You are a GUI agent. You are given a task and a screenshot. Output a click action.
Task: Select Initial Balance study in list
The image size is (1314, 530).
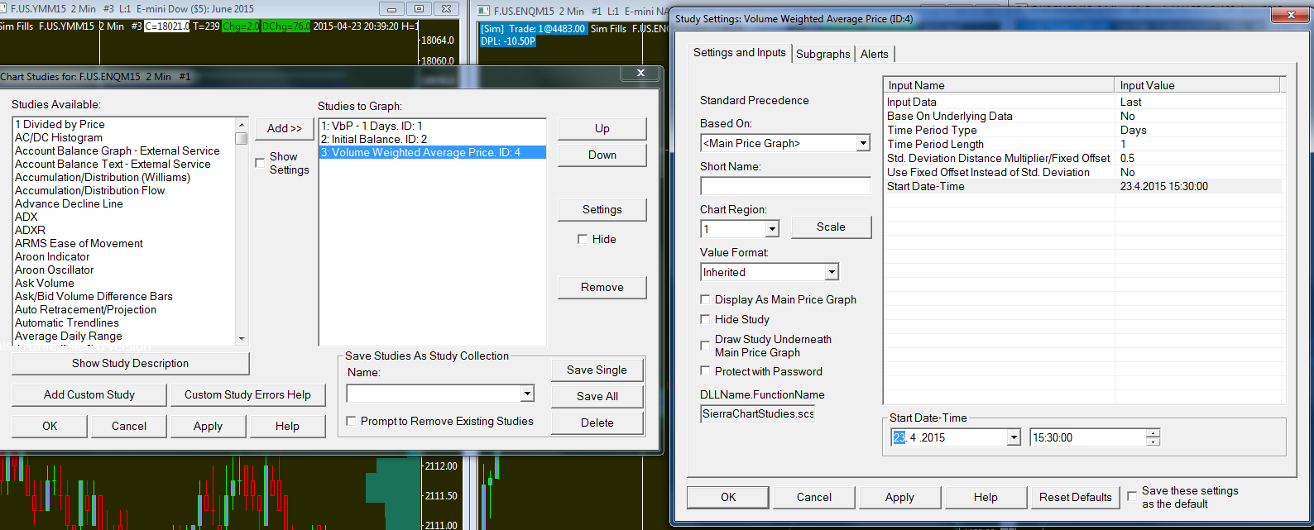click(432, 139)
